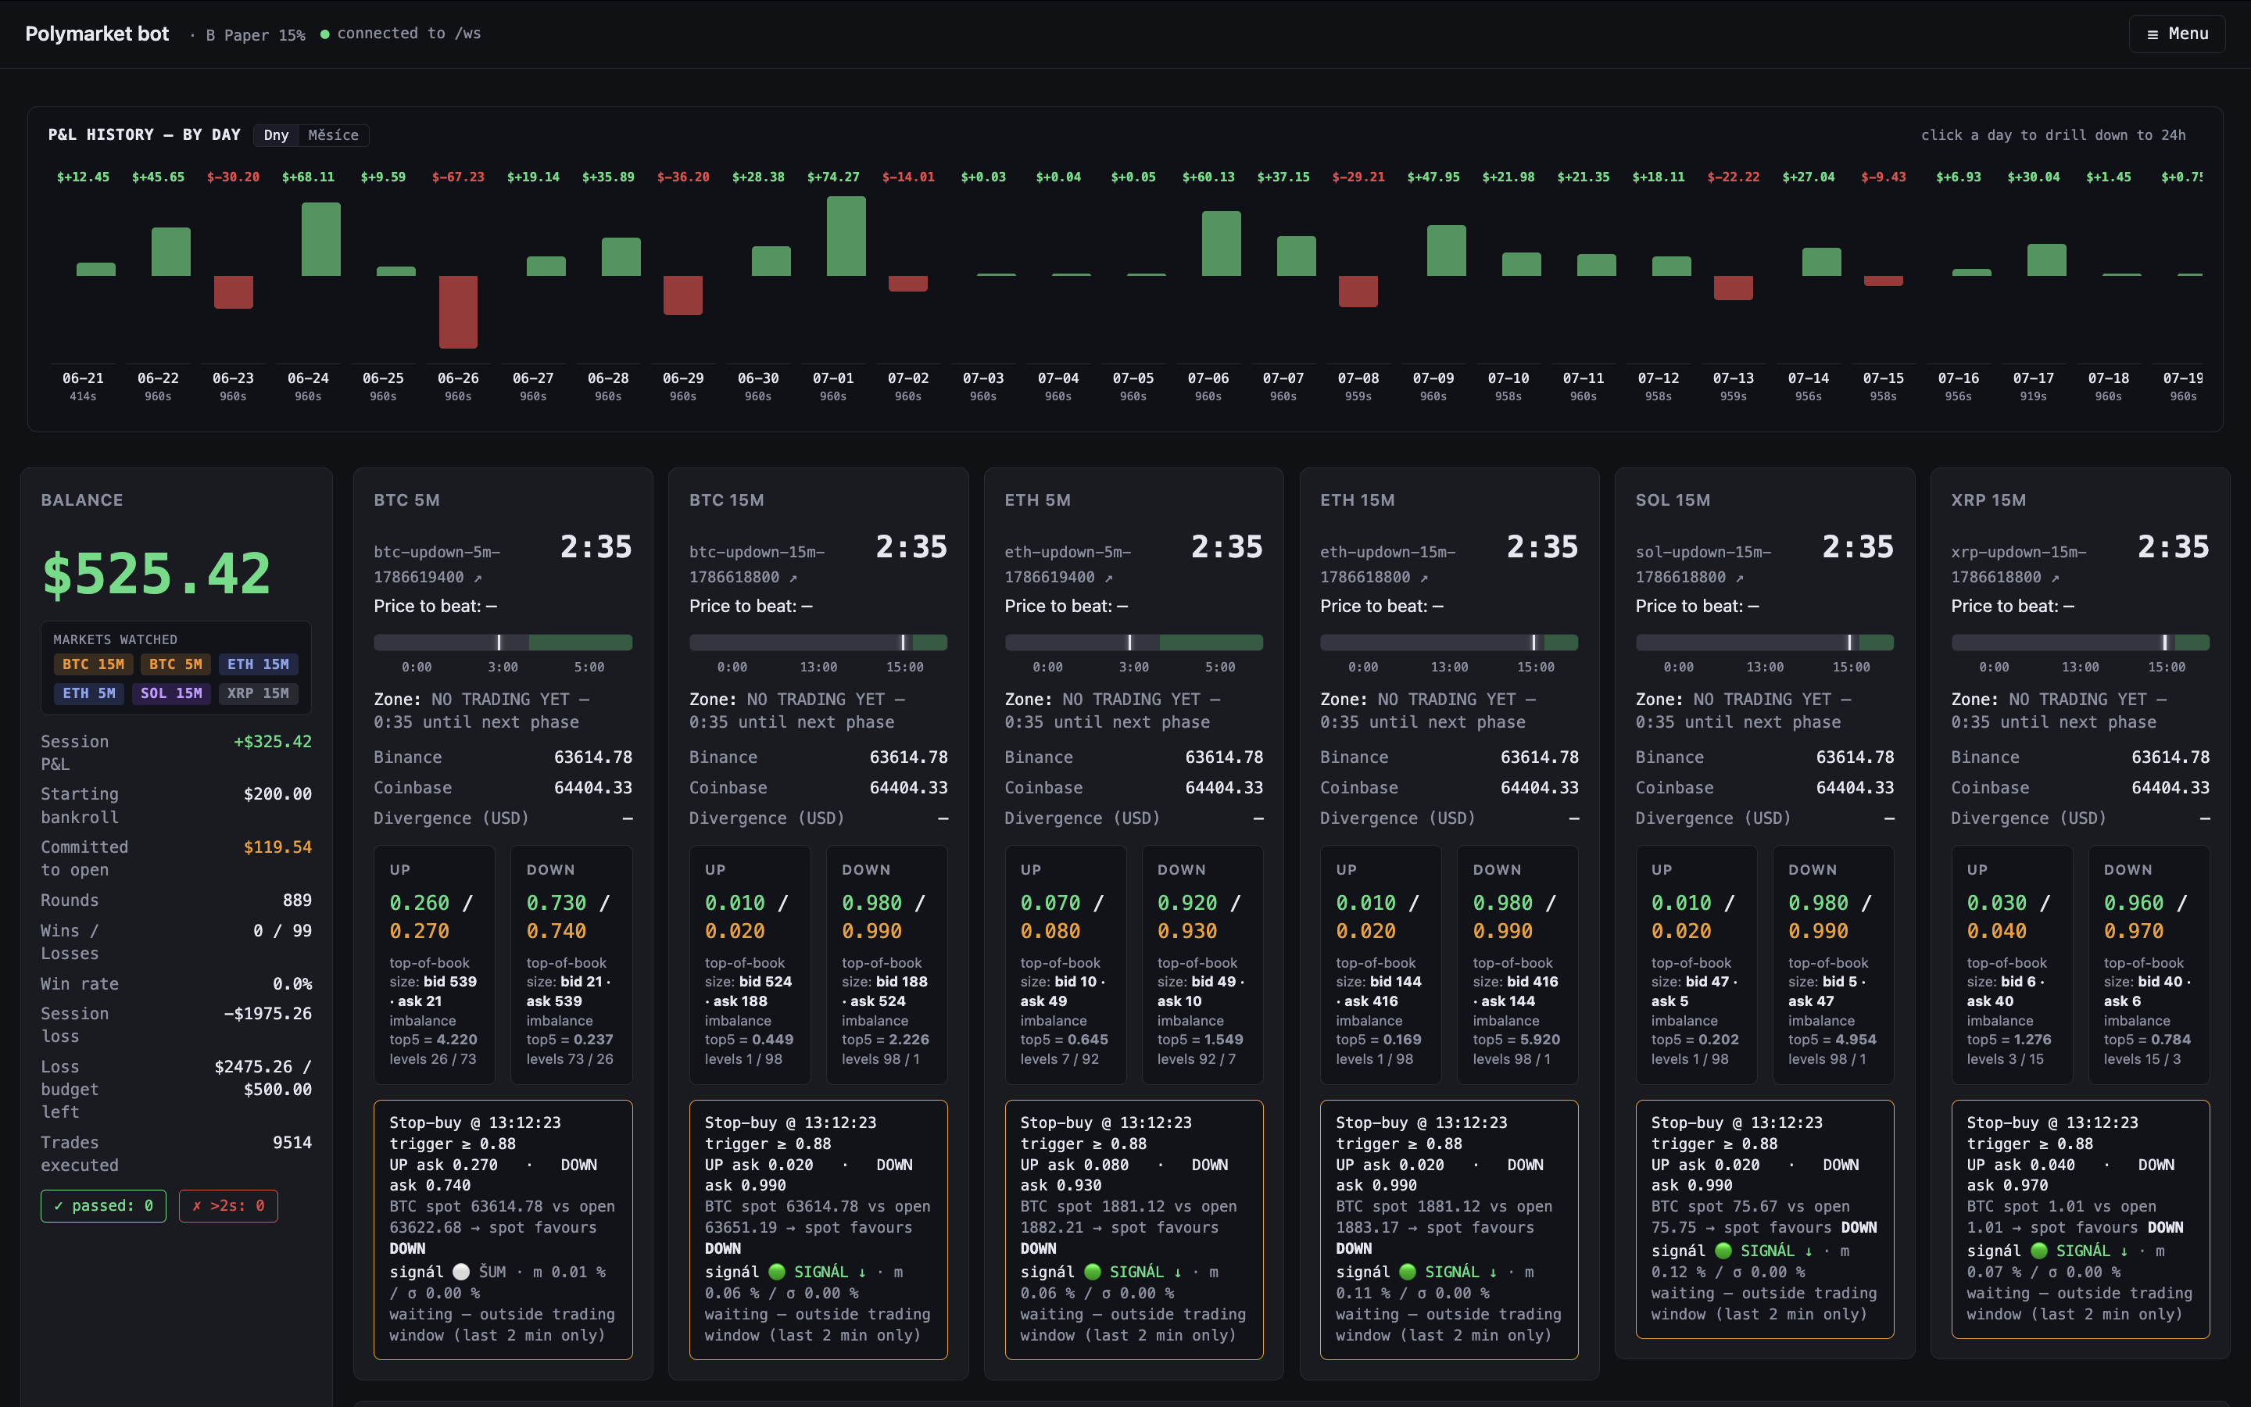
Task: Click the 06-22 date label
Action: (158, 379)
